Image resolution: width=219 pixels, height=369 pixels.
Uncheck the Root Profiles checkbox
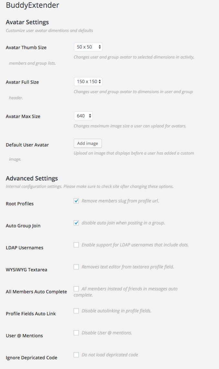coord(76,201)
